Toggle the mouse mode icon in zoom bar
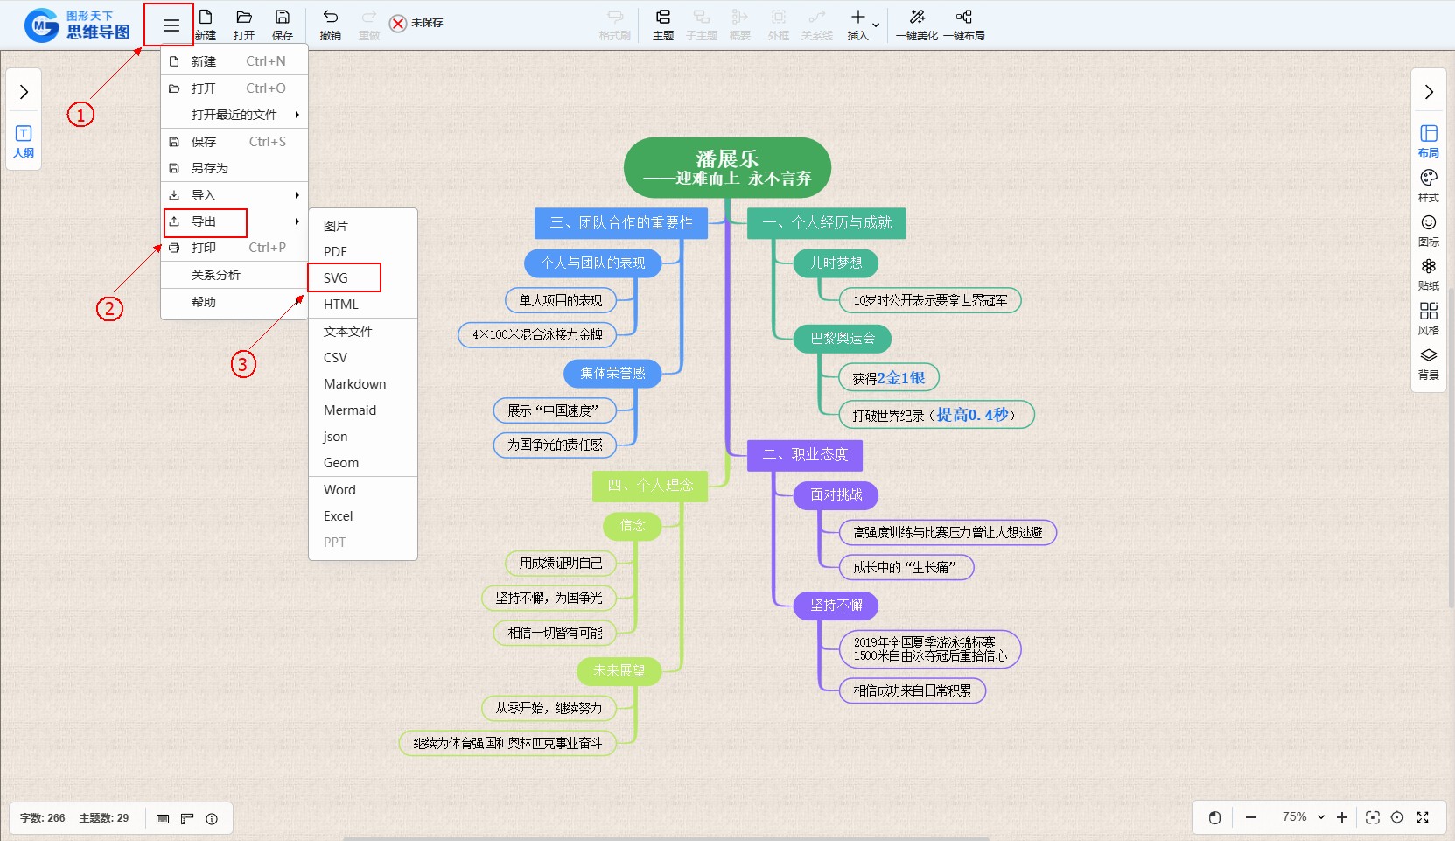The image size is (1455, 841). coord(1214,817)
